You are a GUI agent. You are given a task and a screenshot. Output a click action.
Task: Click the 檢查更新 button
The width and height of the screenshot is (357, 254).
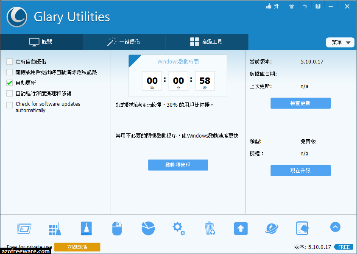[x=301, y=103]
